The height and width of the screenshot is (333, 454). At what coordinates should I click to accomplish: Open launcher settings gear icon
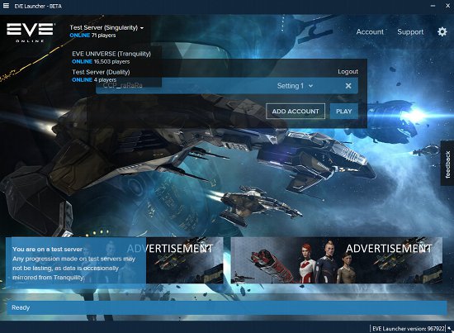442,31
